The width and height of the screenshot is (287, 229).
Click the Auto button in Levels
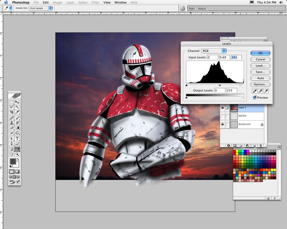tap(260, 78)
